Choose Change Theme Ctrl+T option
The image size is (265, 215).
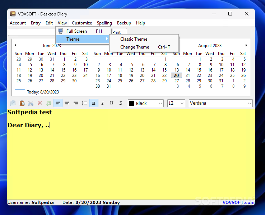click(144, 47)
